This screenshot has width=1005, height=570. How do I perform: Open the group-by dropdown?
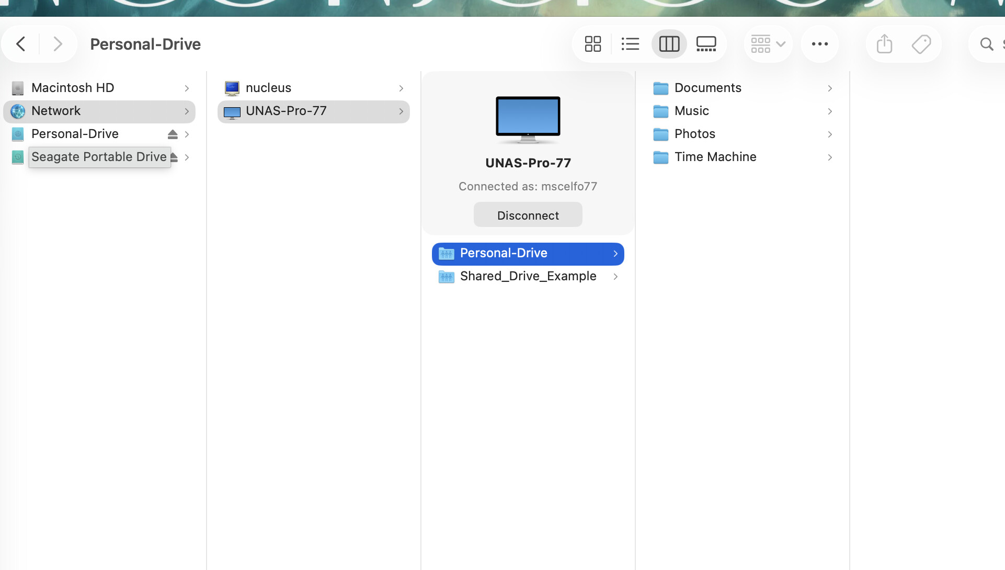[x=768, y=44]
